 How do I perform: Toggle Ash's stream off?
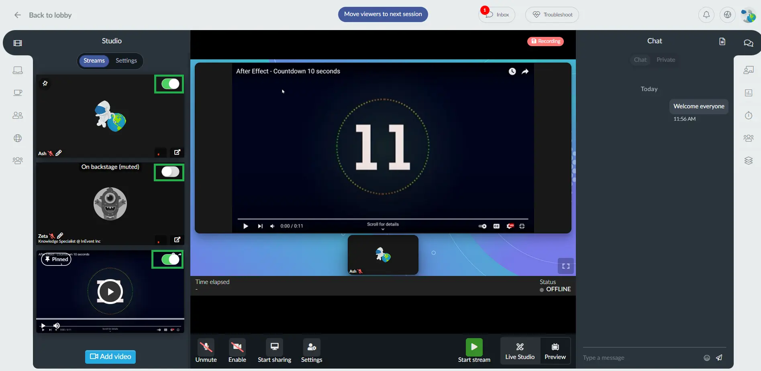[170, 84]
